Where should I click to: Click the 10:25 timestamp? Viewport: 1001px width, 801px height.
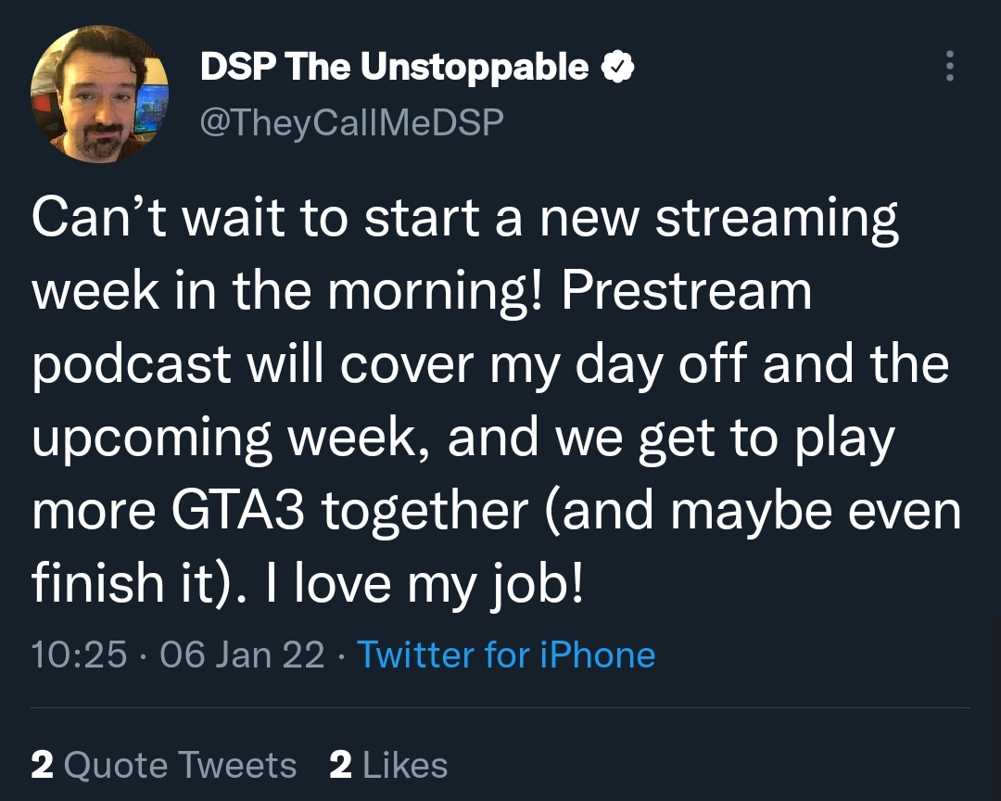[79, 655]
